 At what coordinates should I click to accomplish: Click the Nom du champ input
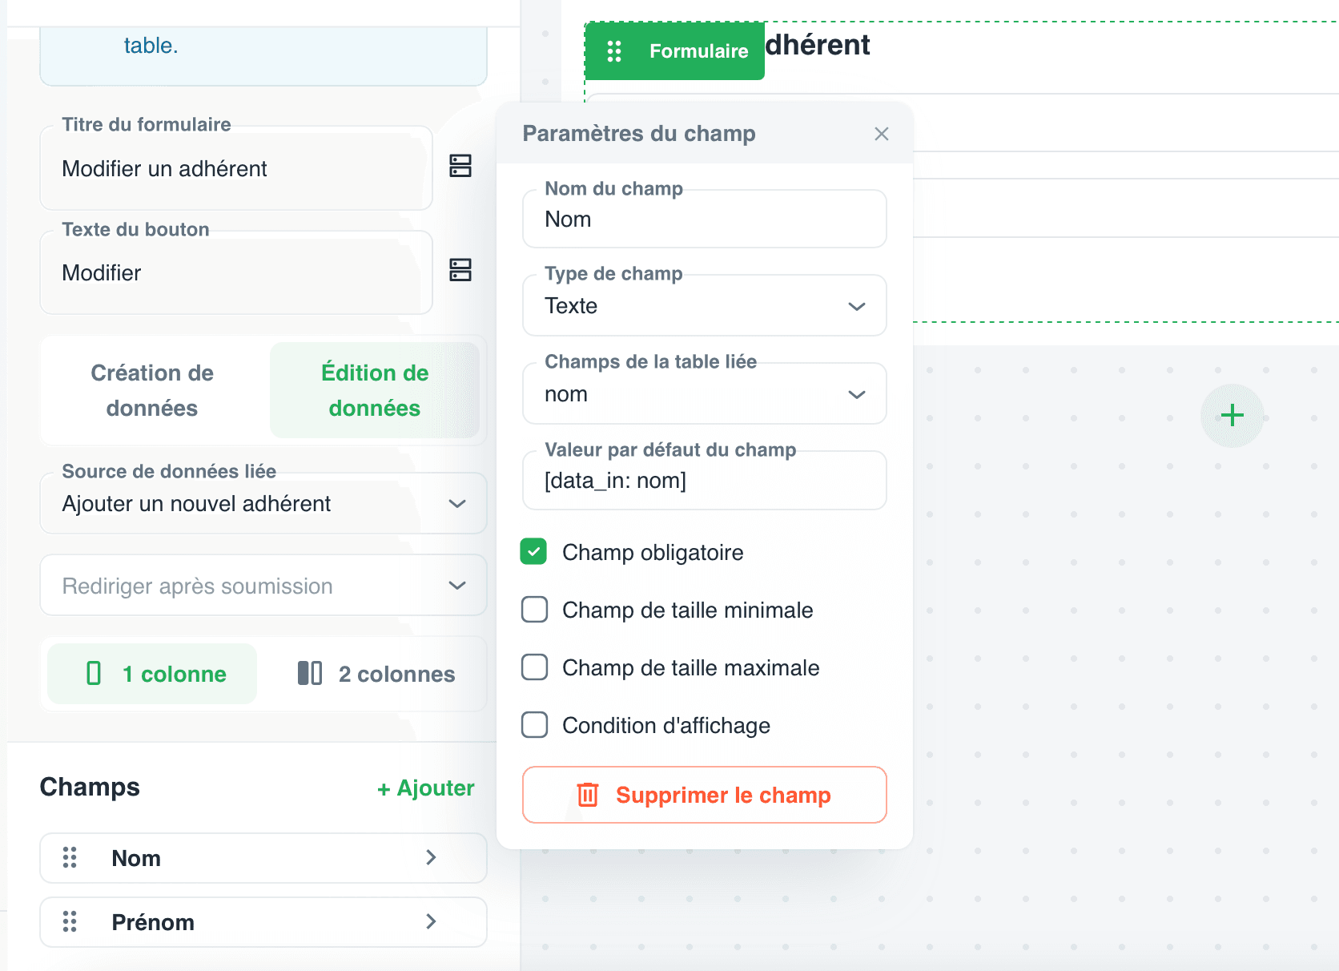click(705, 219)
